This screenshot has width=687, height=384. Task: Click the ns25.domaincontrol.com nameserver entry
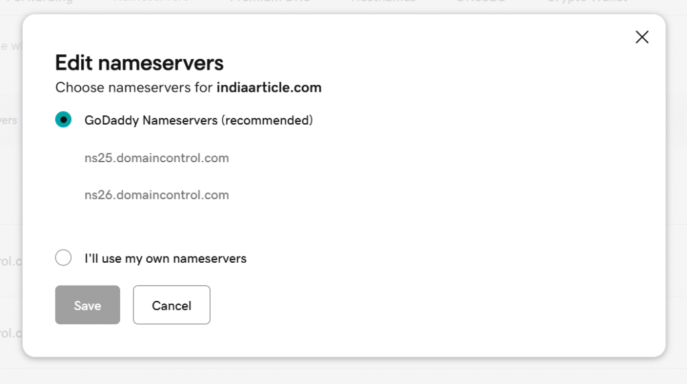coord(156,158)
